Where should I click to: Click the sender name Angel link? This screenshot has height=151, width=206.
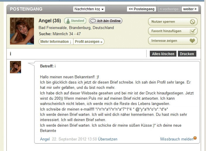45,139
